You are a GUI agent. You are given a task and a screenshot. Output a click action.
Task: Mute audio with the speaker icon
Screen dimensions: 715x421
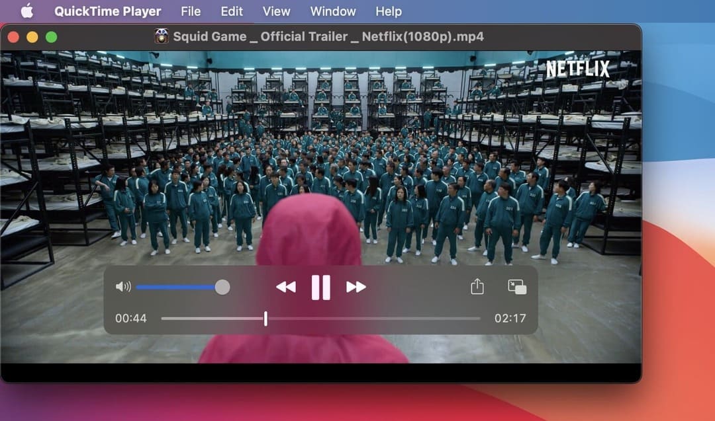pyautogui.click(x=123, y=287)
